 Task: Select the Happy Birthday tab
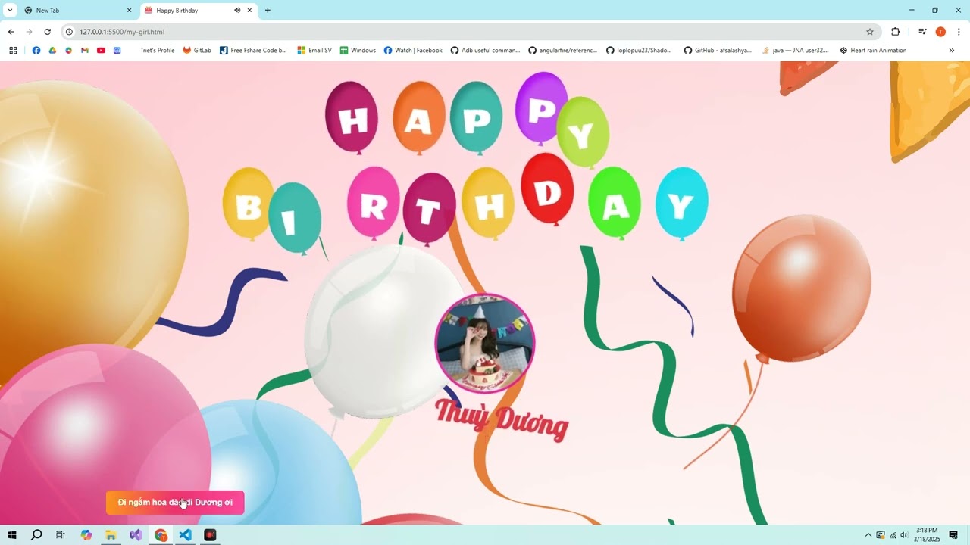point(199,11)
